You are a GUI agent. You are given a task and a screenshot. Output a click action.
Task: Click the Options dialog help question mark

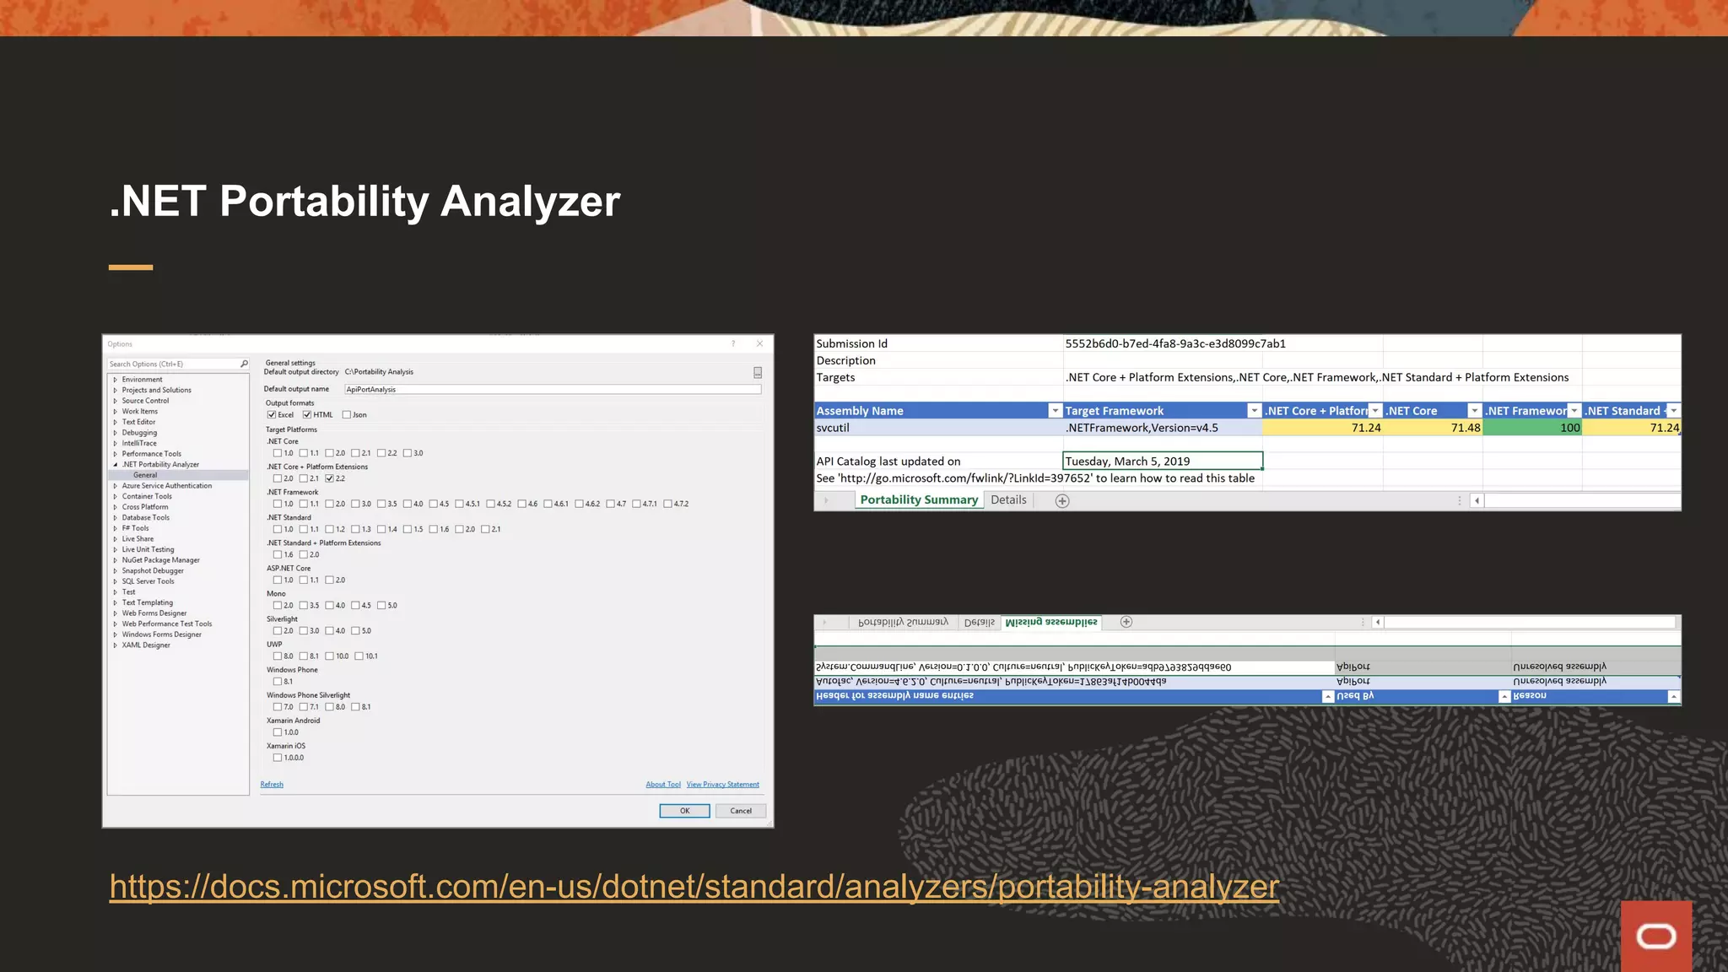(x=733, y=343)
